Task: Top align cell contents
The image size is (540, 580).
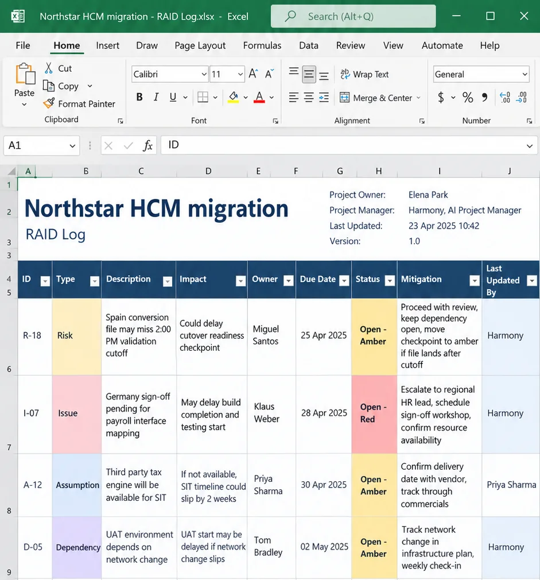Action: coord(294,72)
